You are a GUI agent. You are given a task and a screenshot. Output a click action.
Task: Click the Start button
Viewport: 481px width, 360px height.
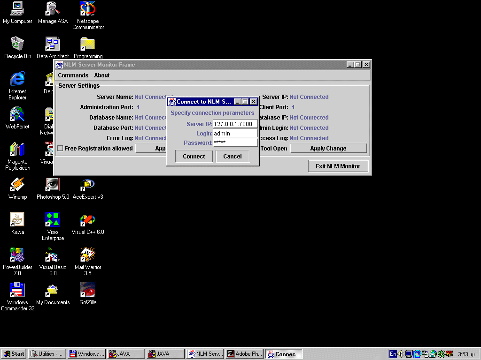[x=14, y=354]
